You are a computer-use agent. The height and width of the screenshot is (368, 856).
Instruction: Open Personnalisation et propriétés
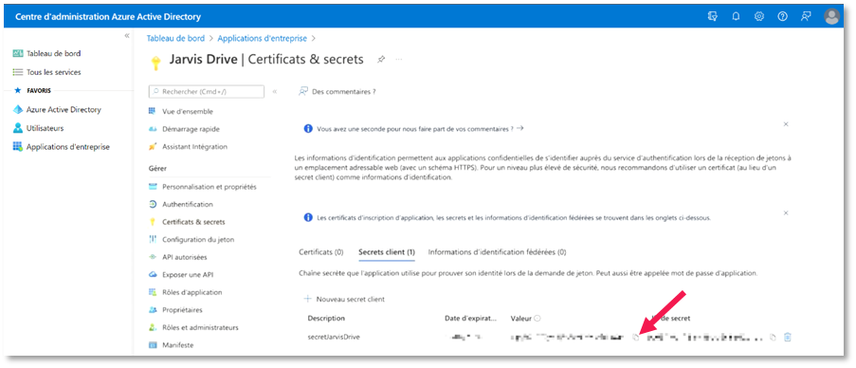(209, 187)
